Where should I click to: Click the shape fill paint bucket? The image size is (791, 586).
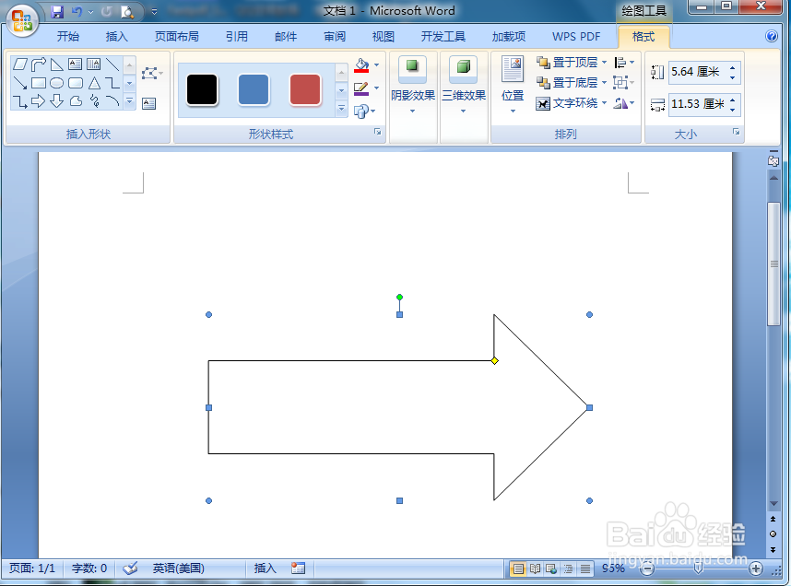[361, 65]
